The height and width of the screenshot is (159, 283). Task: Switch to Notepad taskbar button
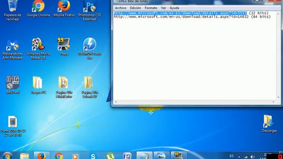145,156
